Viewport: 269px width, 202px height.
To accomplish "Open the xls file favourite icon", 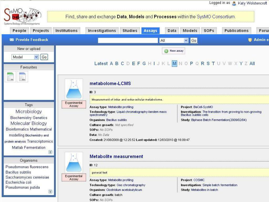I will click(x=10, y=77).
